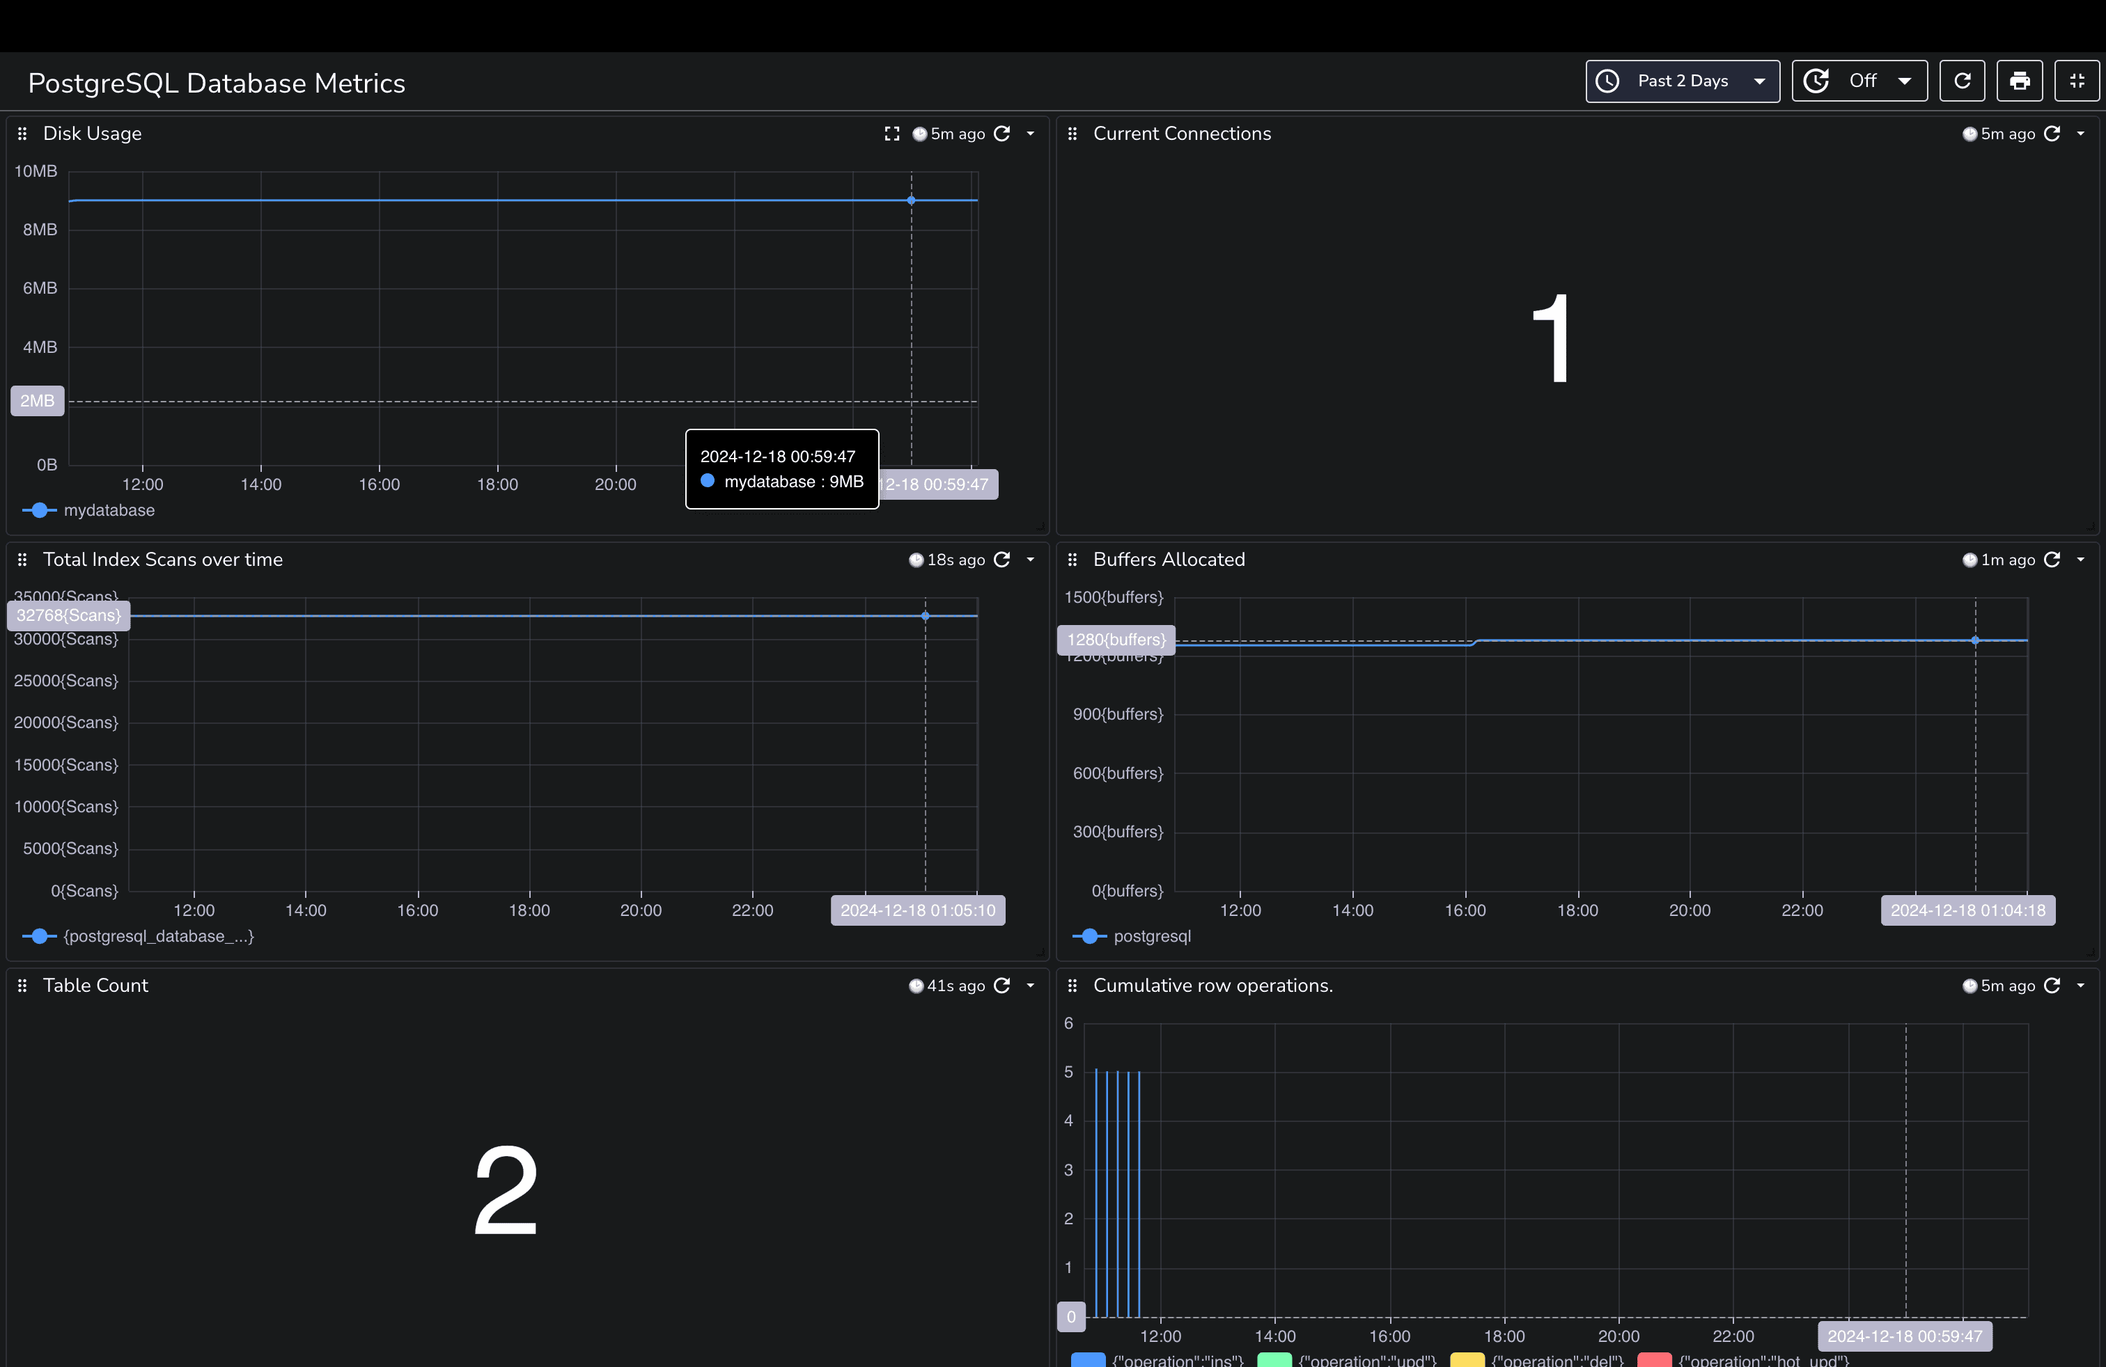The width and height of the screenshot is (2106, 1367).
Task: Refresh the Buffers Allocated panel
Action: pyautogui.click(x=2052, y=560)
